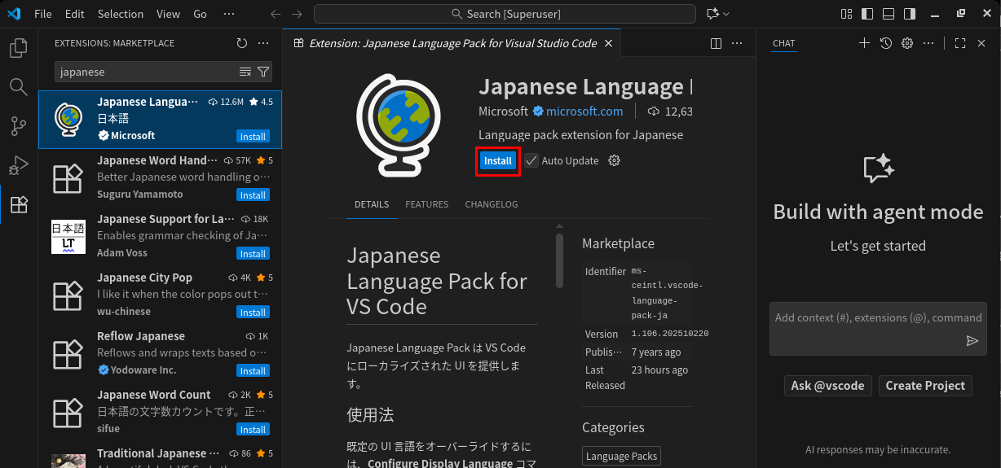The height and width of the screenshot is (468, 1001).
Task: Open Extensions panel more actions menu
Action: (x=263, y=43)
